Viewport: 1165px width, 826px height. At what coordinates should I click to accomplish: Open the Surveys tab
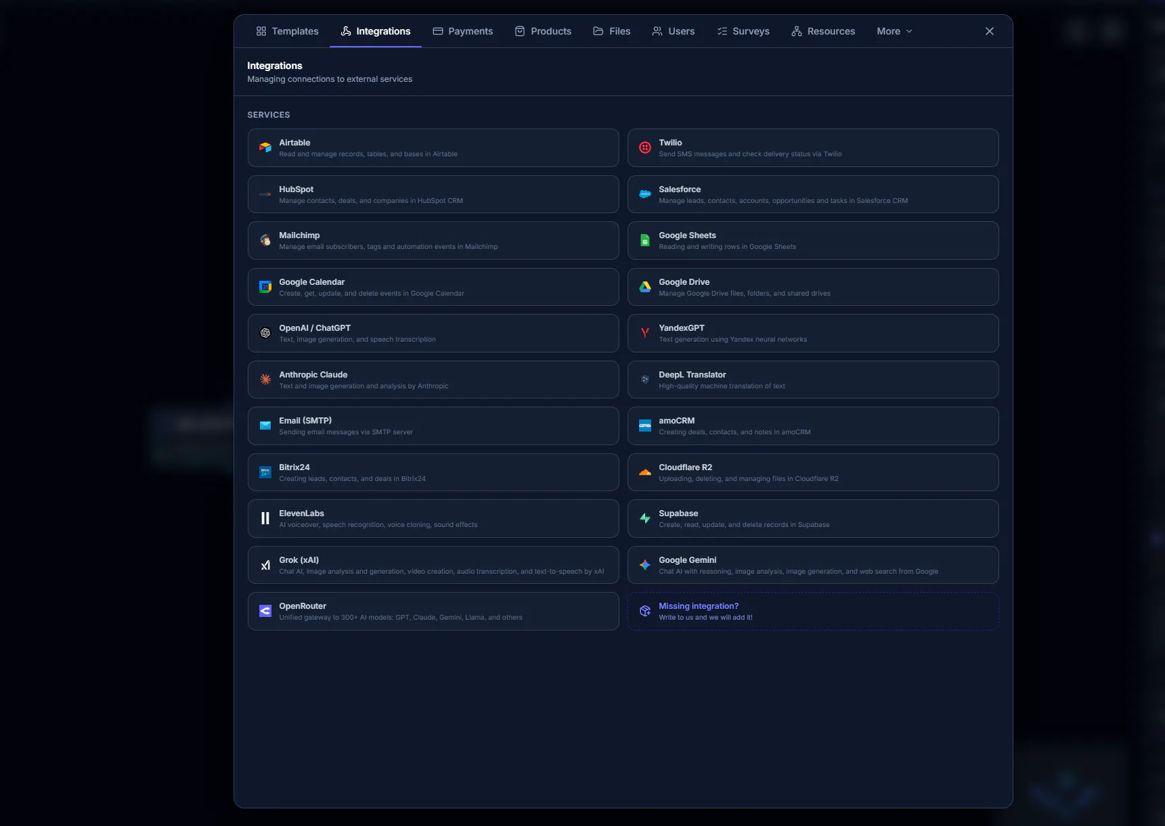coord(743,31)
